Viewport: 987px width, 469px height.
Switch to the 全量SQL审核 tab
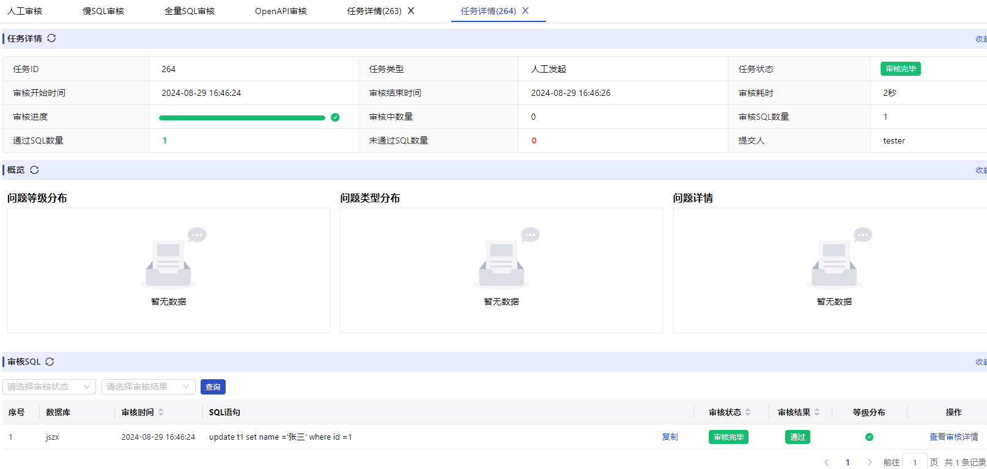190,11
